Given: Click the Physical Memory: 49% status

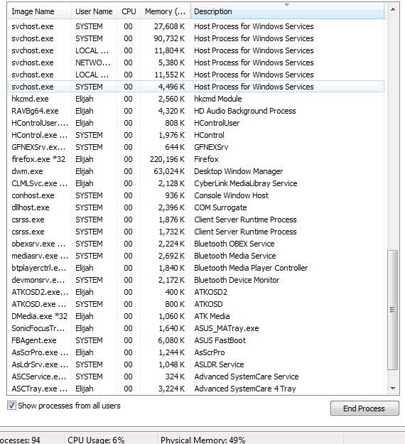Looking at the screenshot, I should (202, 440).
